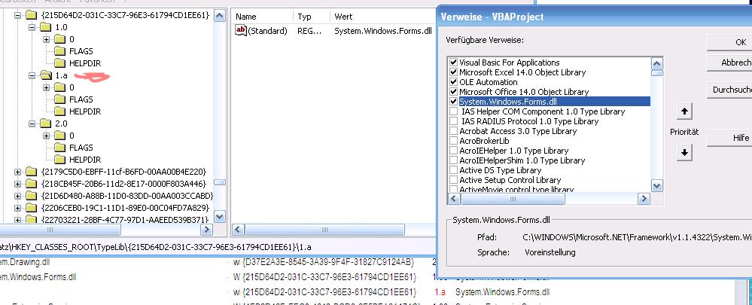Uncheck Microsoft Office 14.0 Object Library
The width and height of the screenshot is (752, 305).
(453, 92)
